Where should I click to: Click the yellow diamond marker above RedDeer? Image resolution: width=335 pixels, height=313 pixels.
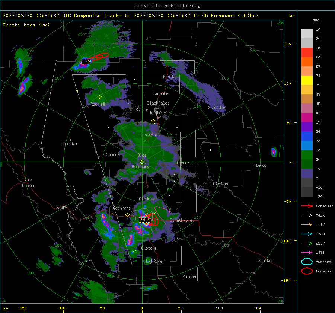pos(153,121)
